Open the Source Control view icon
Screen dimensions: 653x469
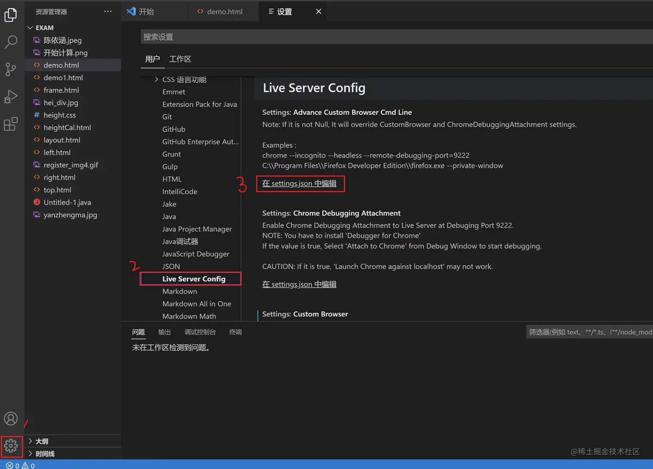pos(10,69)
